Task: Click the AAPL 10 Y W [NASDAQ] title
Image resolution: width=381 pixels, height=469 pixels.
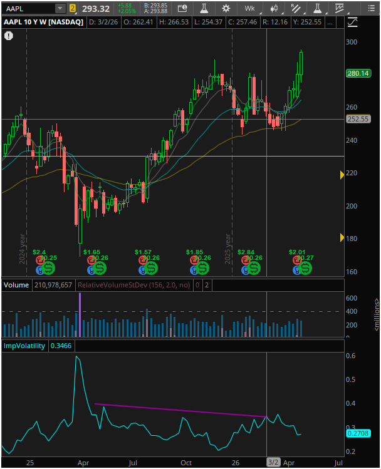Action: (x=43, y=22)
